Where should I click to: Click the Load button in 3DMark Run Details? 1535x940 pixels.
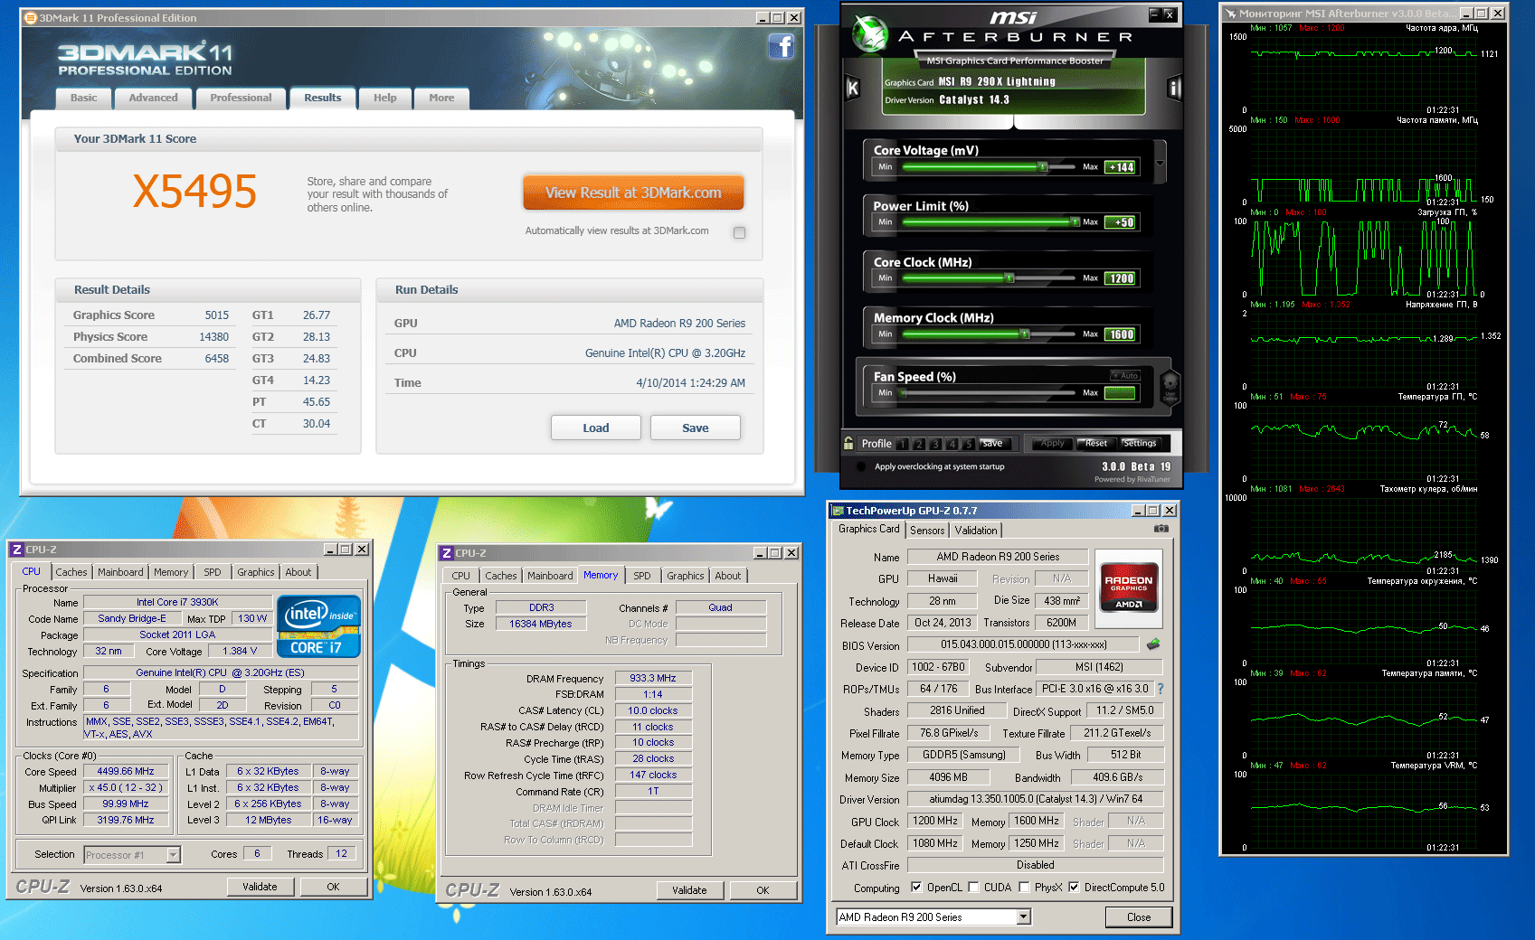(x=596, y=428)
